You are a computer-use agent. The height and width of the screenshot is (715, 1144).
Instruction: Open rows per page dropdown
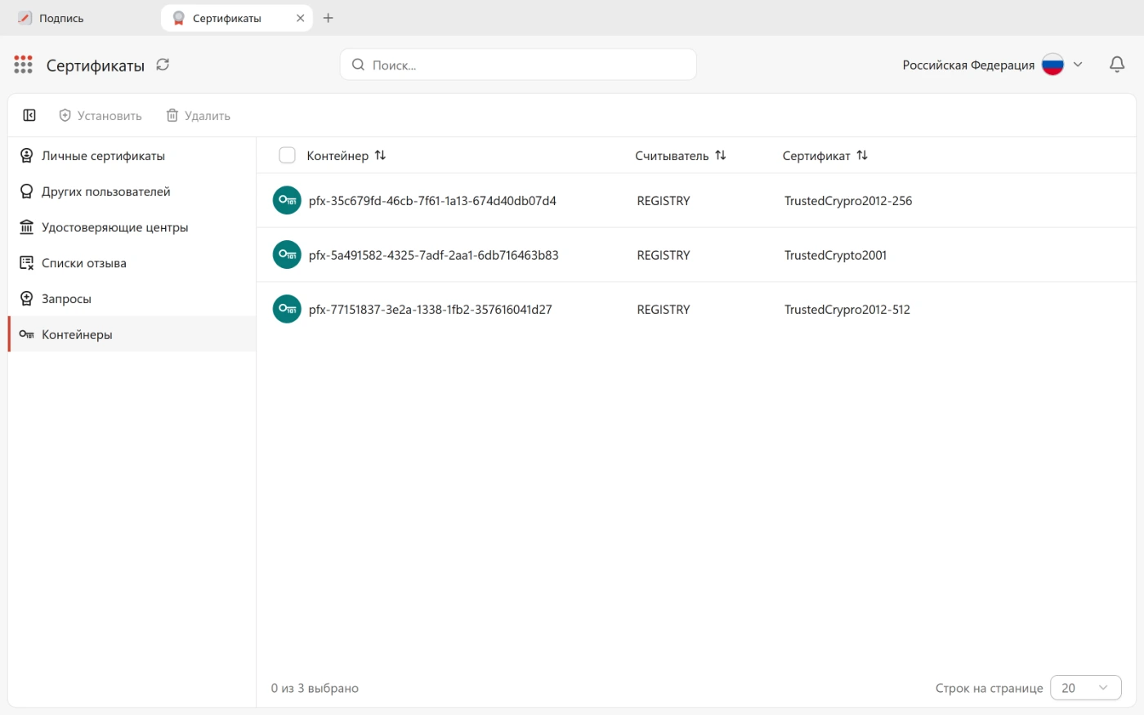(1085, 688)
